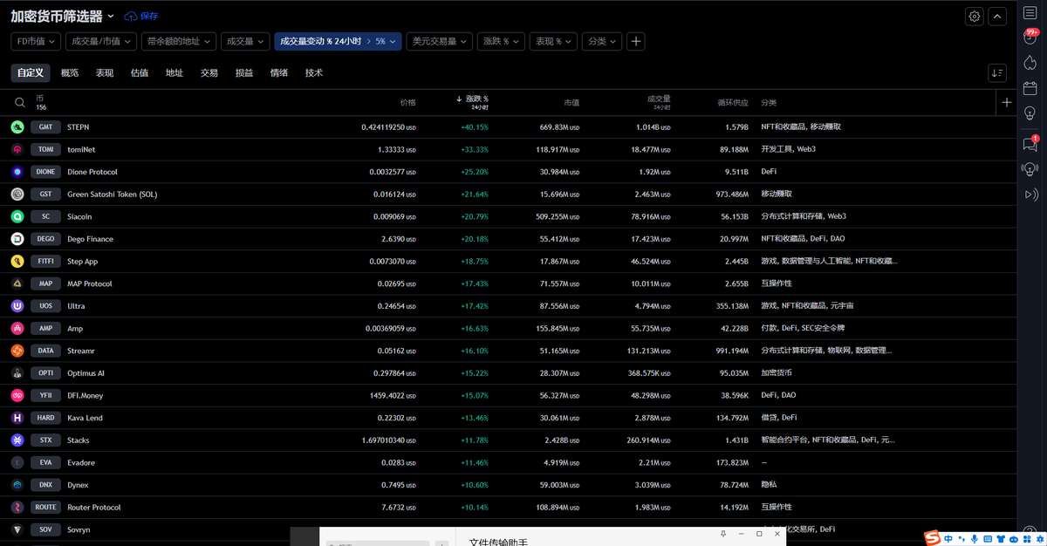This screenshot has height=546, width=1047.
Task: Open the 带余额的地址 filter dropdown
Action: [x=178, y=41]
